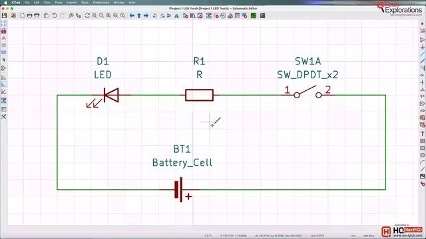Choose the Add Power Symbol tool

pyautogui.click(x=423, y=47)
